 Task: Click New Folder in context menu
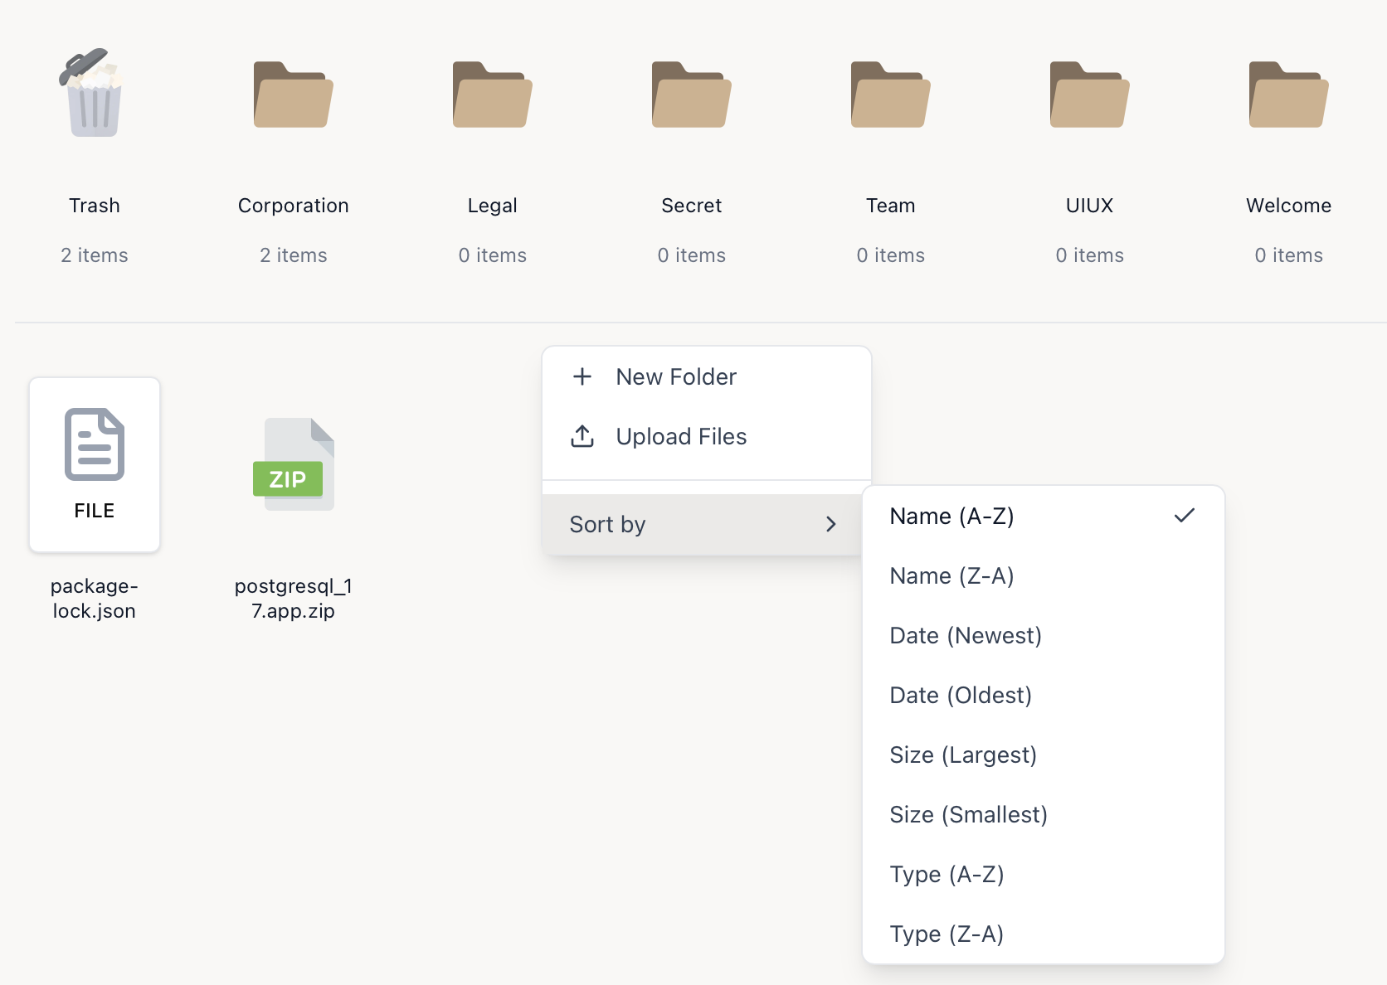pos(675,376)
